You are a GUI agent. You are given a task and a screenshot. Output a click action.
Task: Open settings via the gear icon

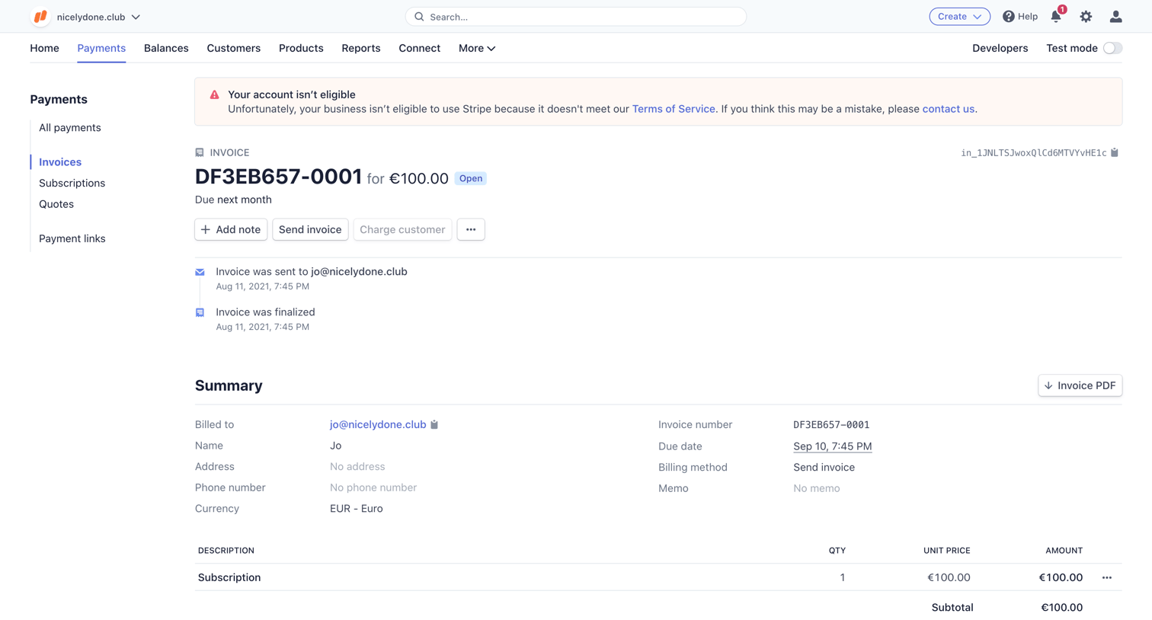pyautogui.click(x=1086, y=17)
